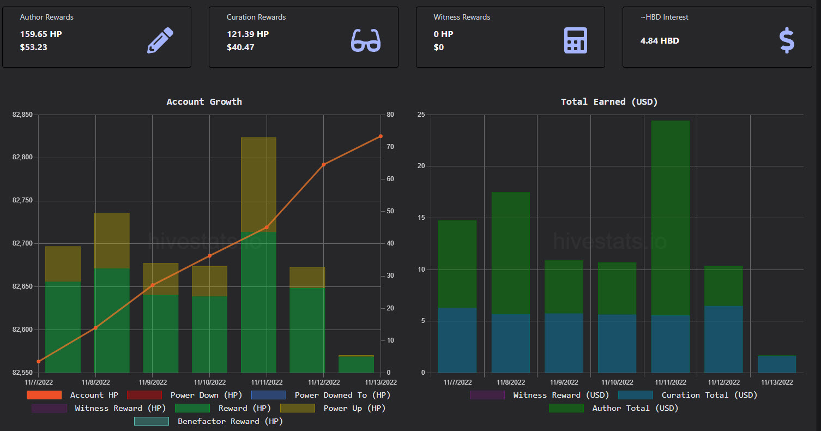Click the glasses icon in Curation Rewards card
821x431 pixels.
click(x=366, y=40)
